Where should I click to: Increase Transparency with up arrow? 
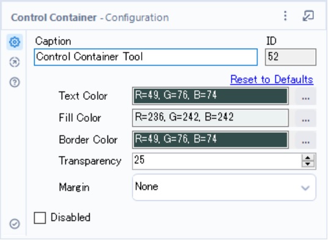pos(308,158)
